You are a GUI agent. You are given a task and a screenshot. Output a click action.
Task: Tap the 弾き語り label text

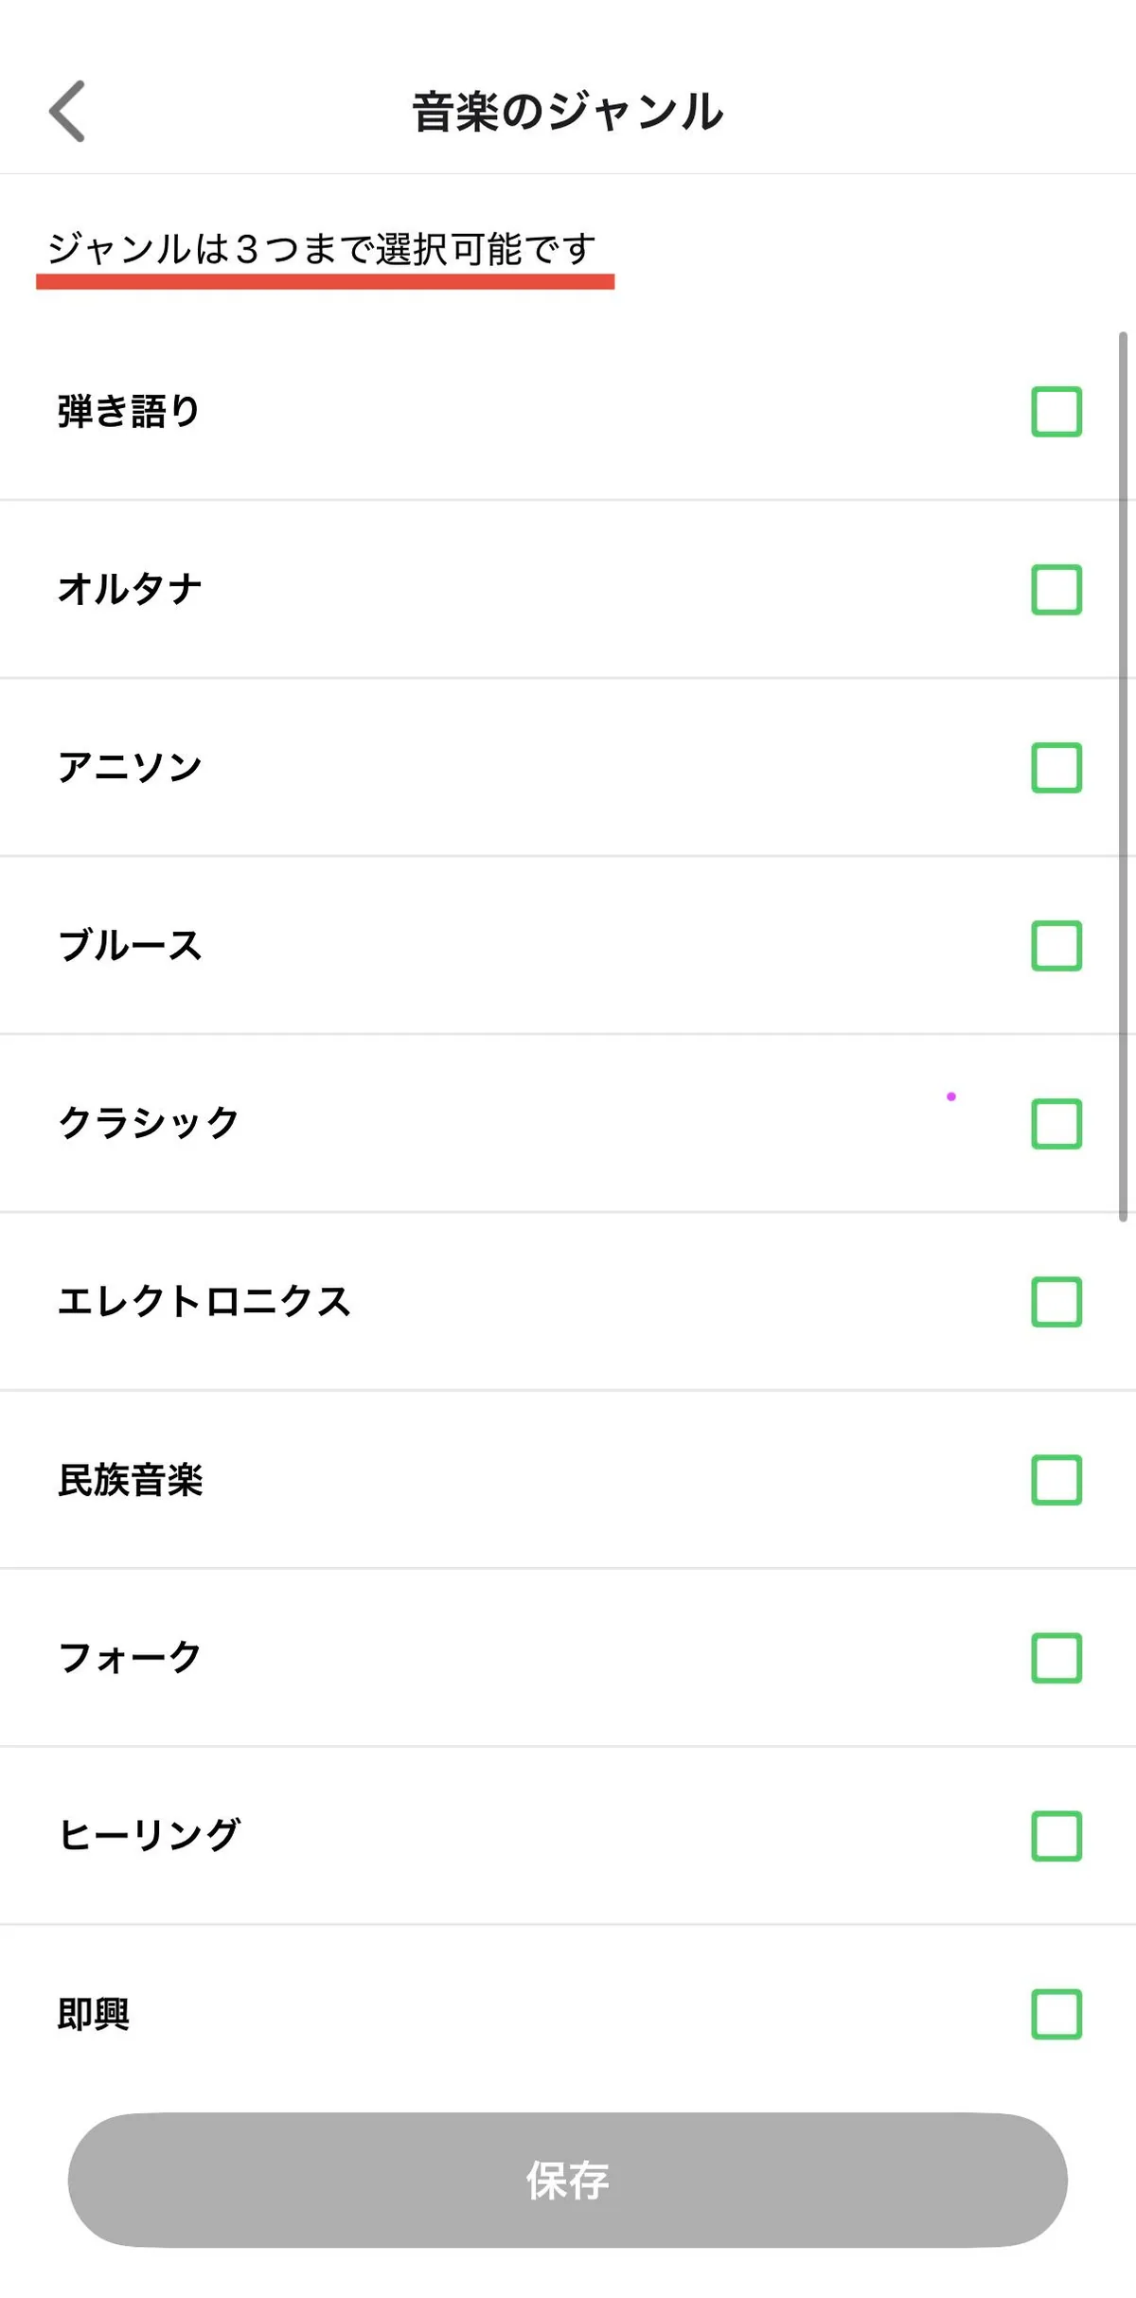tap(130, 411)
